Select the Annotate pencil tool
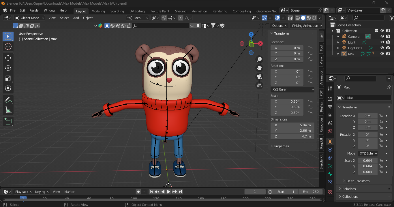This screenshot has height=207, width=394. pos(8,100)
